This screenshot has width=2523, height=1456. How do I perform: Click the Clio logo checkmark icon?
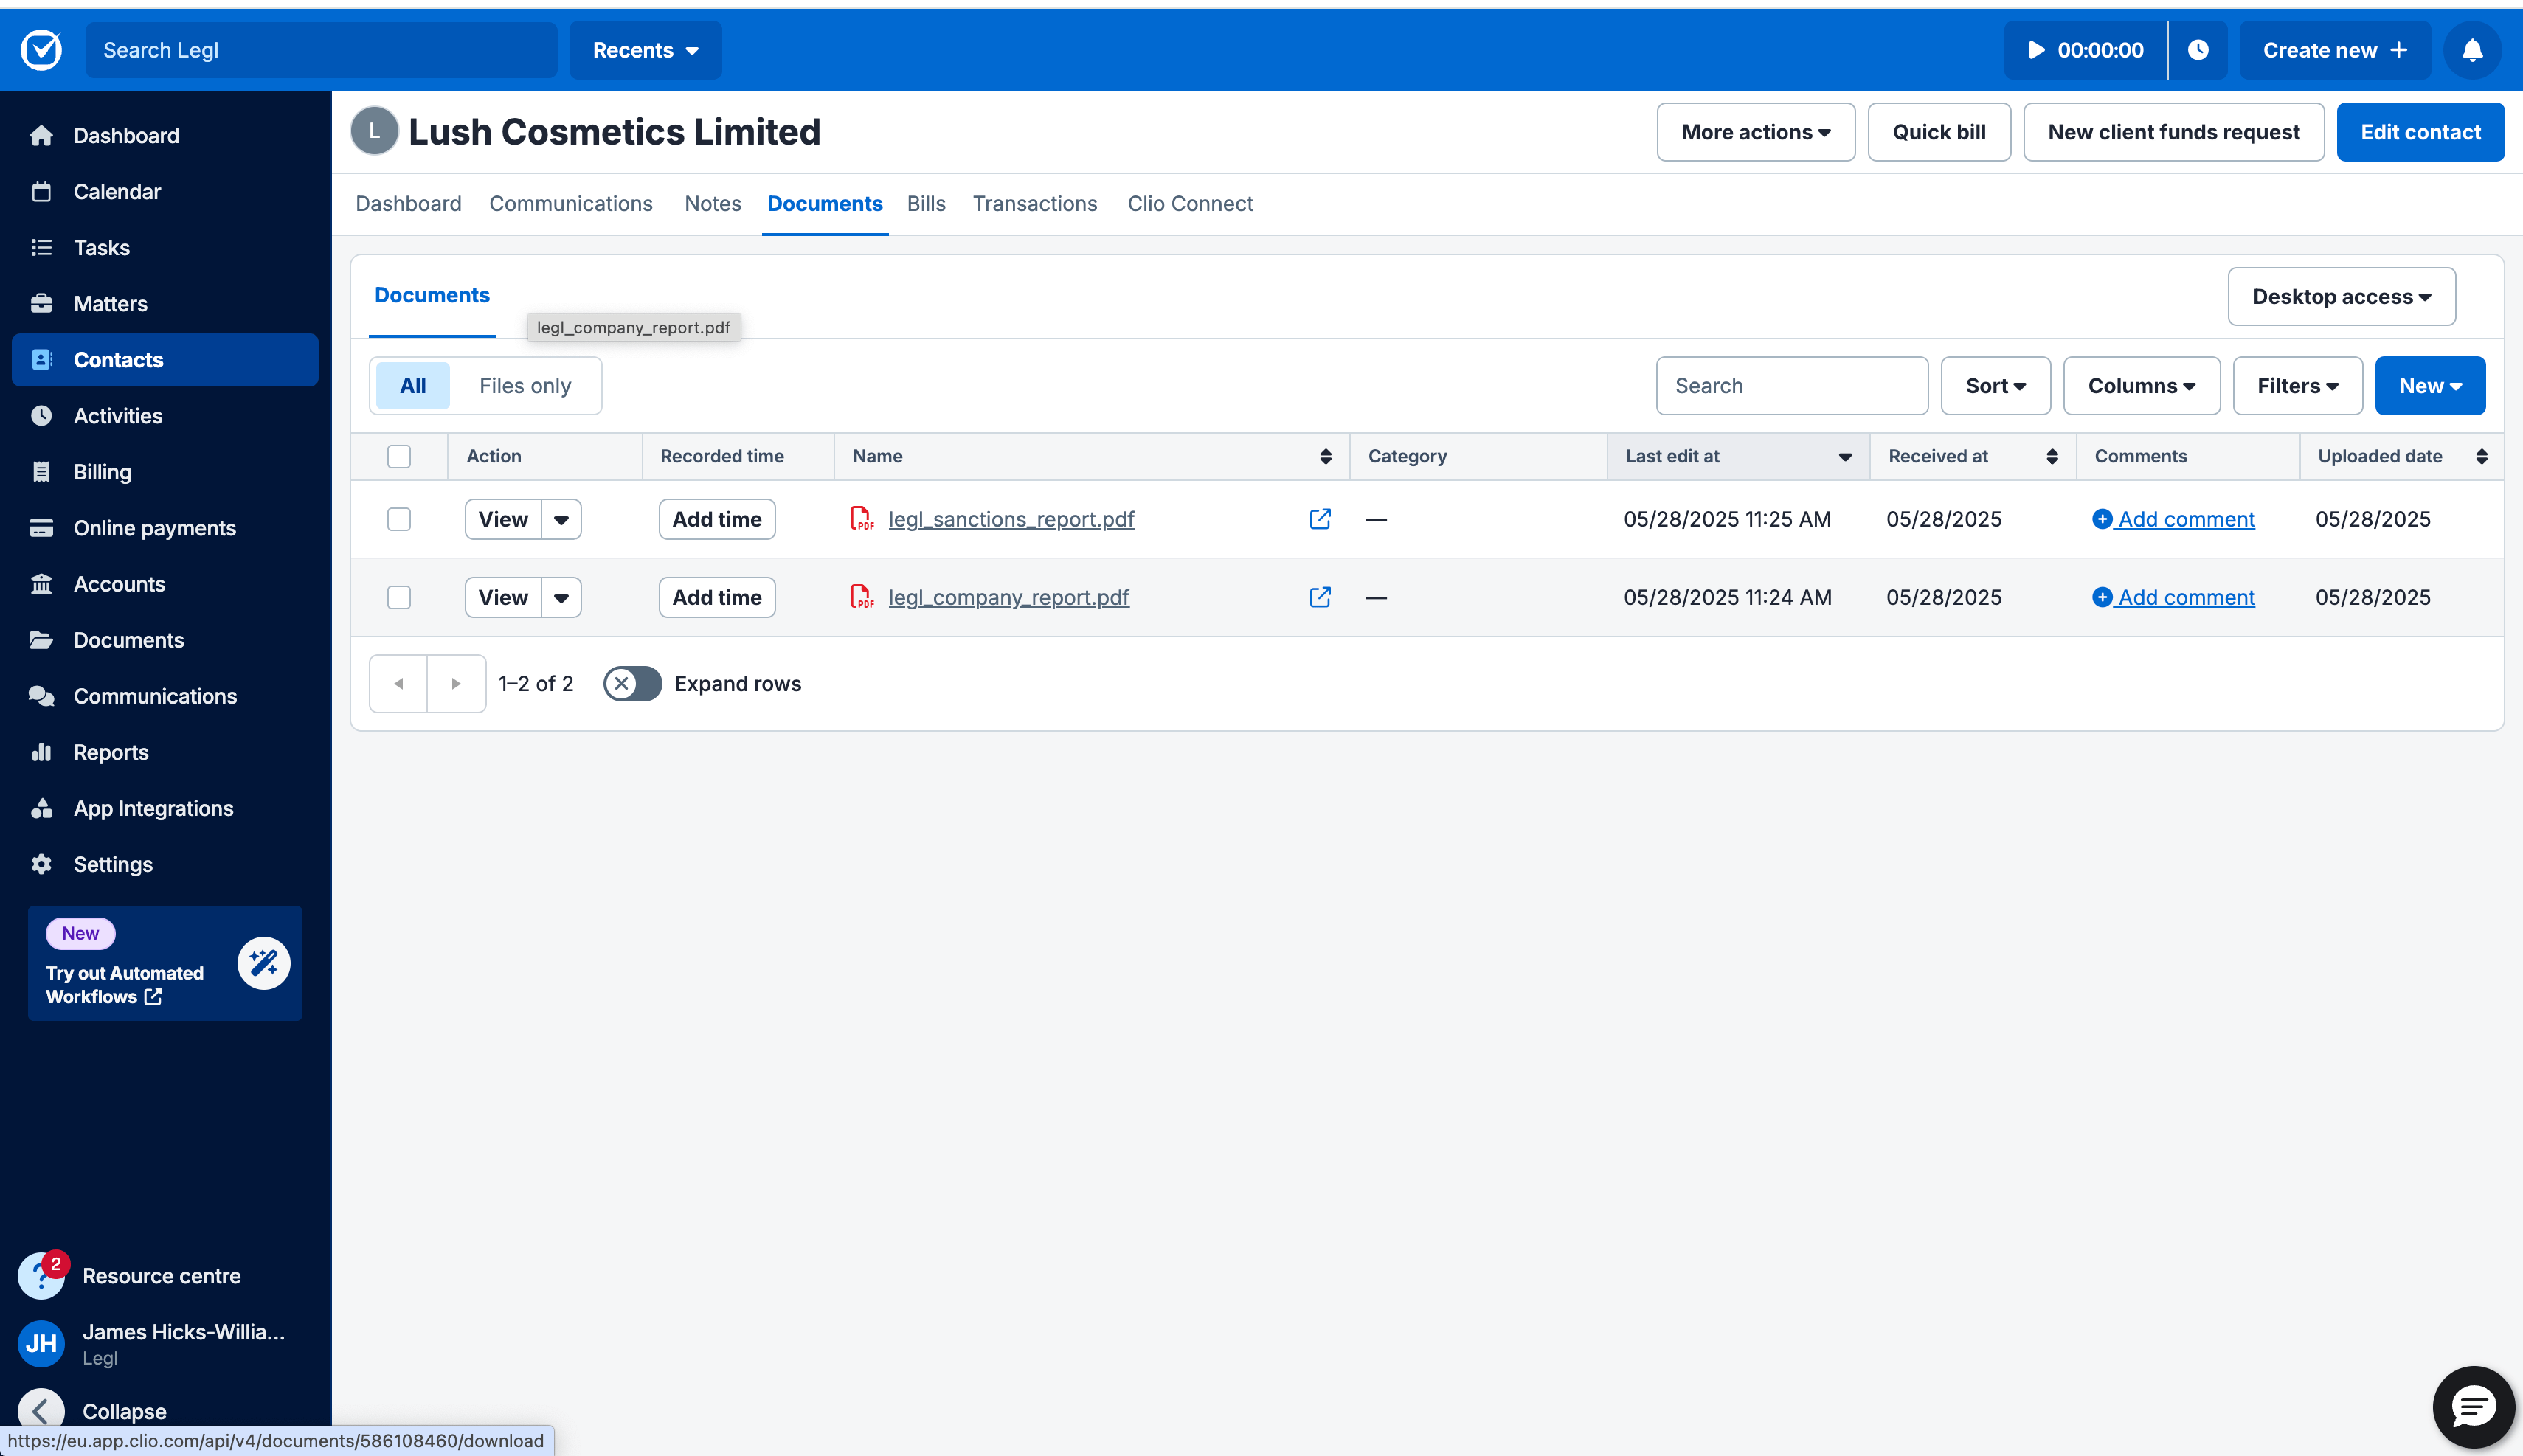coord(42,50)
